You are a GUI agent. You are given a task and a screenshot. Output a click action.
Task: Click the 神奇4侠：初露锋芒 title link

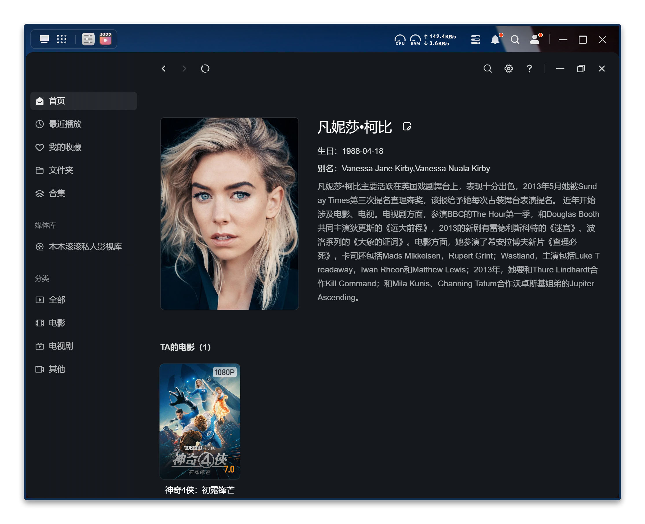point(200,490)
